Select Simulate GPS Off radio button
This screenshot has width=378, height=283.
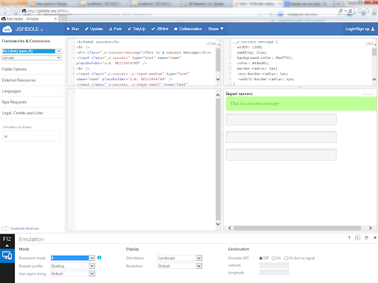pyautogui.click(x=261, y=258)
